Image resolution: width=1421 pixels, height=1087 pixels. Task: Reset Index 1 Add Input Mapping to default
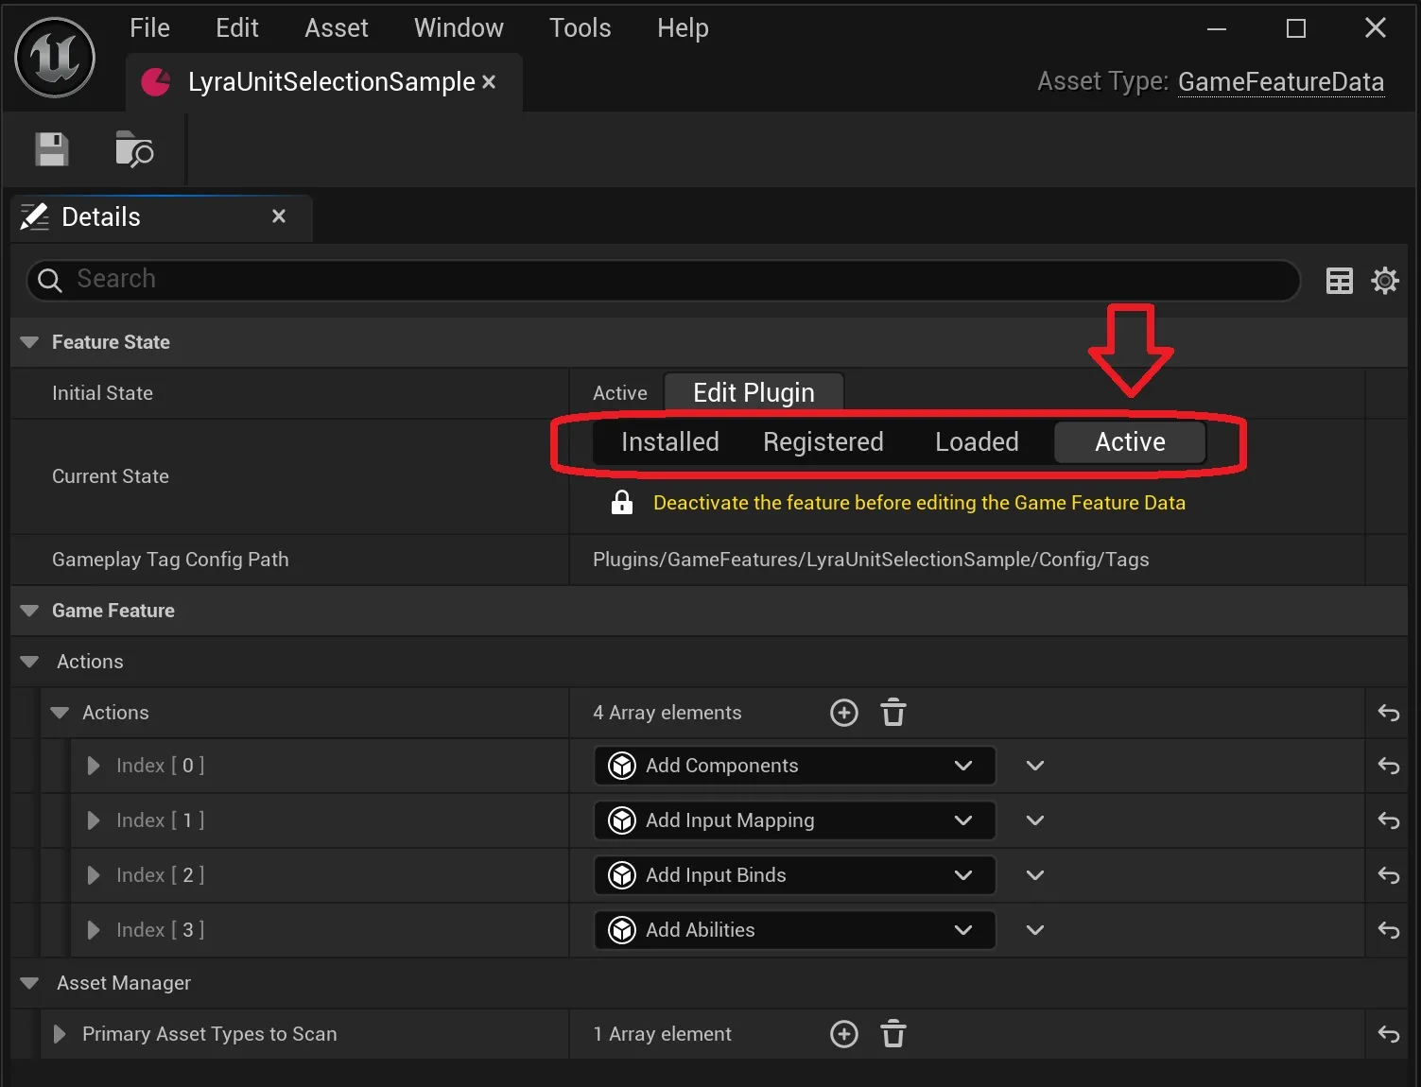1388,820
